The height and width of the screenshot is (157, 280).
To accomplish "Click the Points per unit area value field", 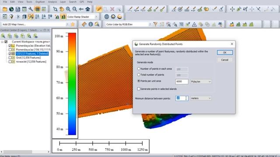I will (182, 82).
